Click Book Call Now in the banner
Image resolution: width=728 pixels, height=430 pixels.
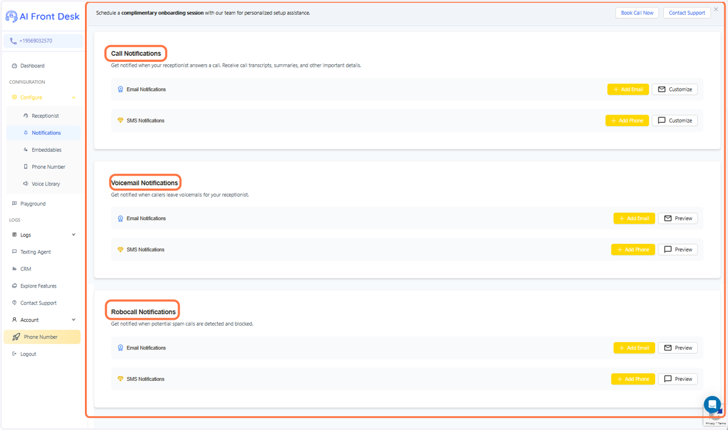click(637, 13)
